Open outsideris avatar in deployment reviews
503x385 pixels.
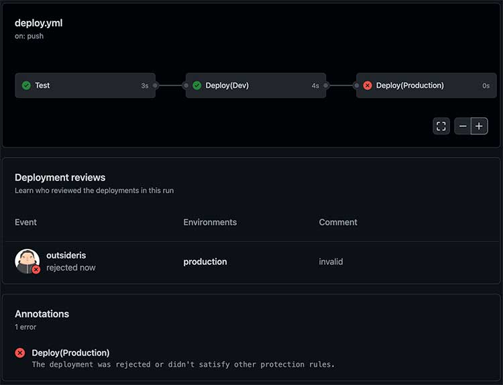pyautogui.click(x=27, y=261)
